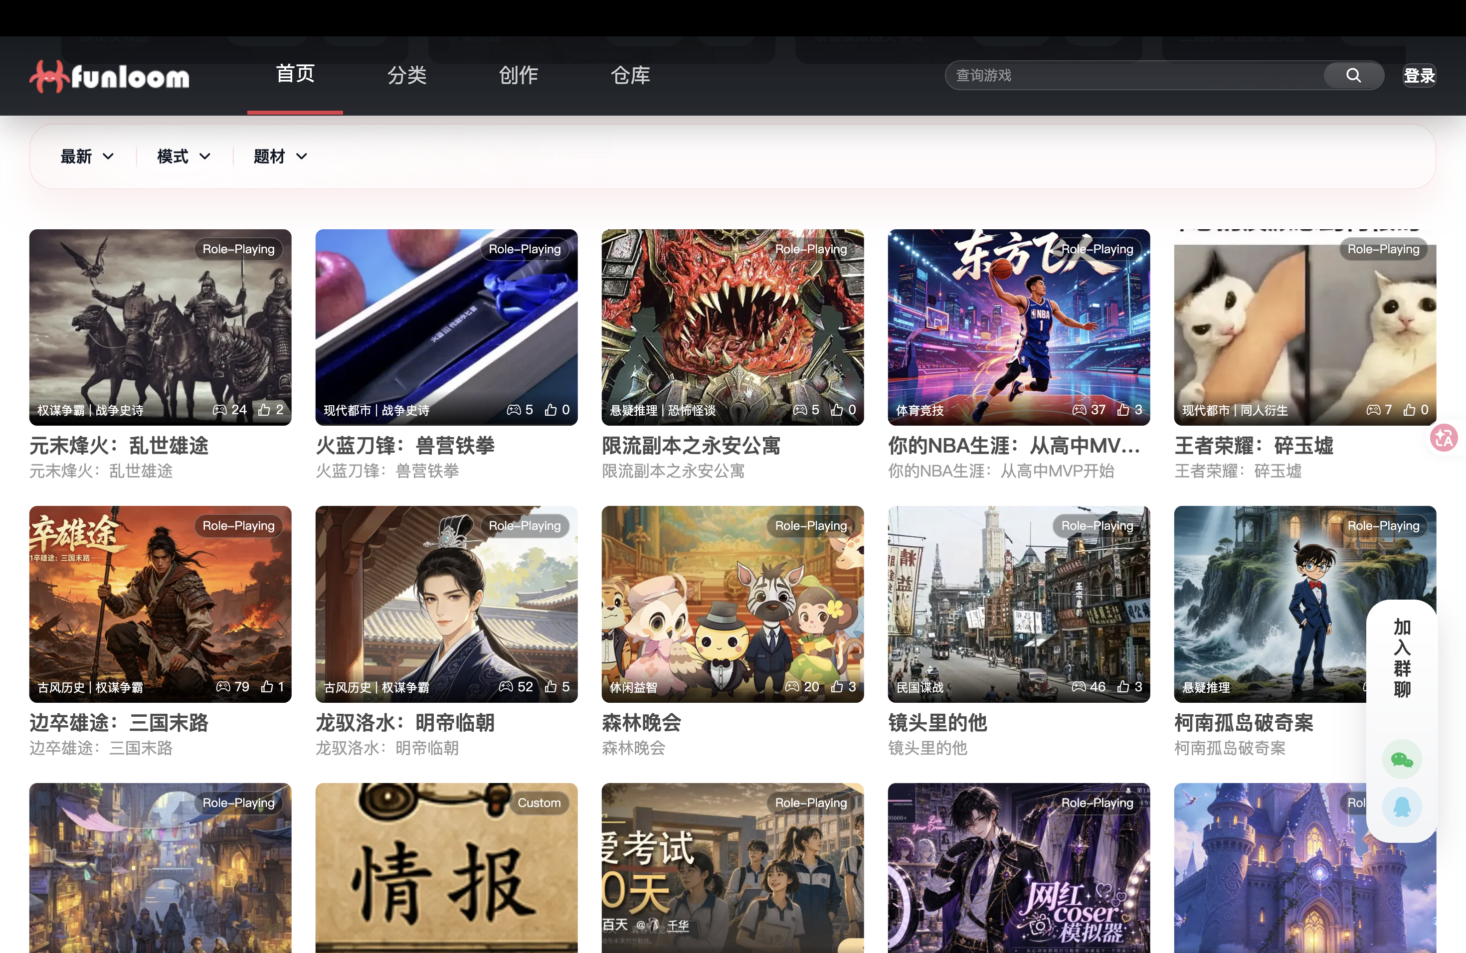Go to the 仓库 tab
The height and width of the screenshot is (953, 1466).
(x=629, y=75)
